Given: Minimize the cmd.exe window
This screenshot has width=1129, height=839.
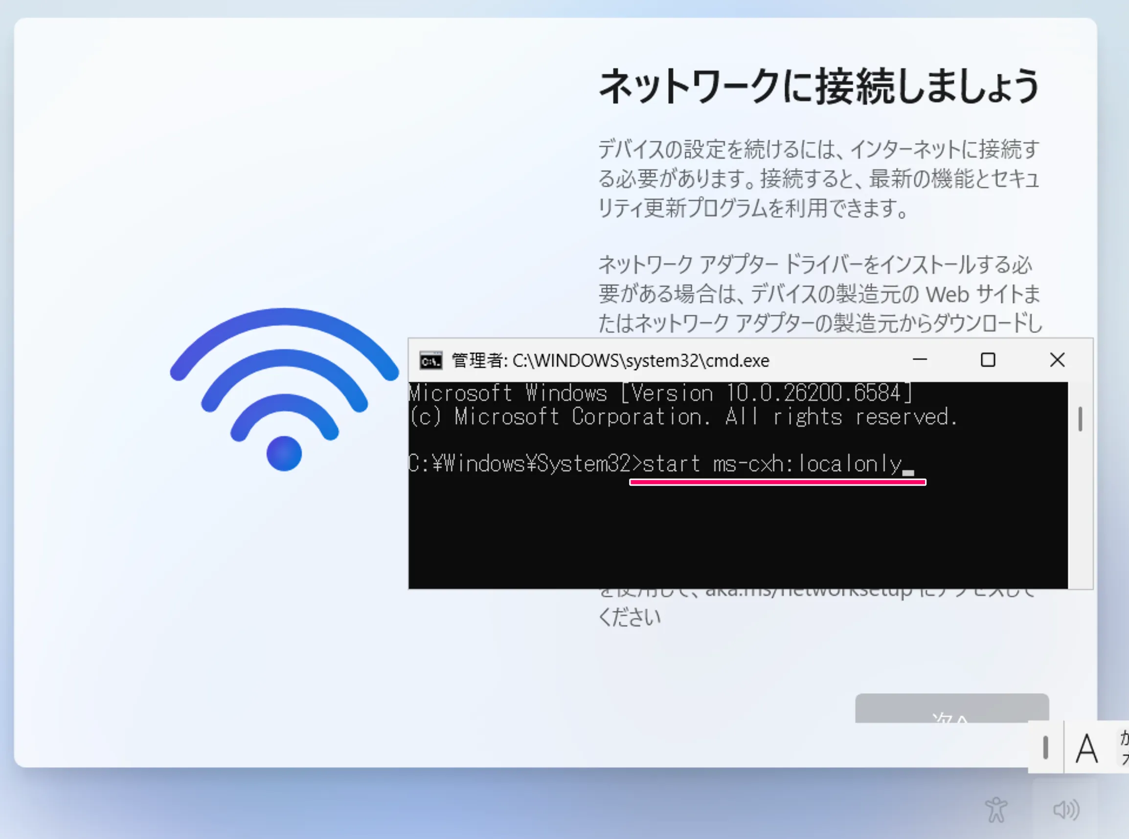Looking at the screenshot, I should 920,360.
